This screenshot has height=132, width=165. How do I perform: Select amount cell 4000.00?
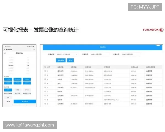[x=134, y=96]
